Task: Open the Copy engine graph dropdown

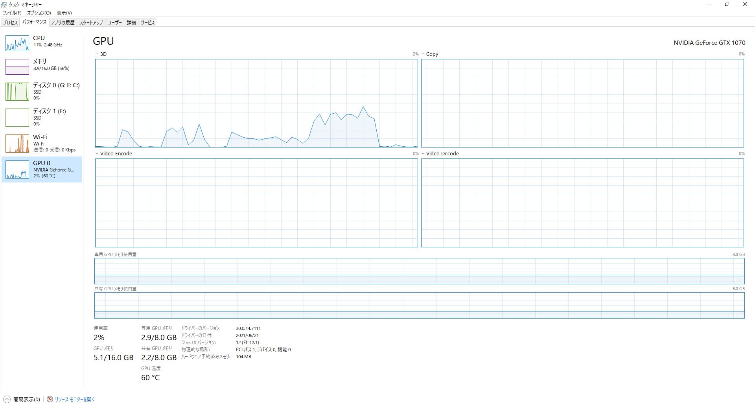Action: click(x=423, y=54)
